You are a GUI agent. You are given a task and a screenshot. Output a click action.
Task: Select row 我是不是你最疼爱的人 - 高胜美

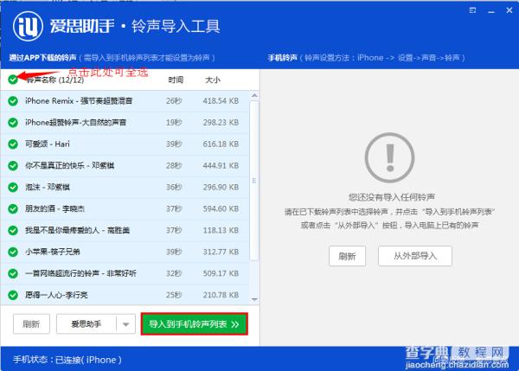tap(125, 230)
